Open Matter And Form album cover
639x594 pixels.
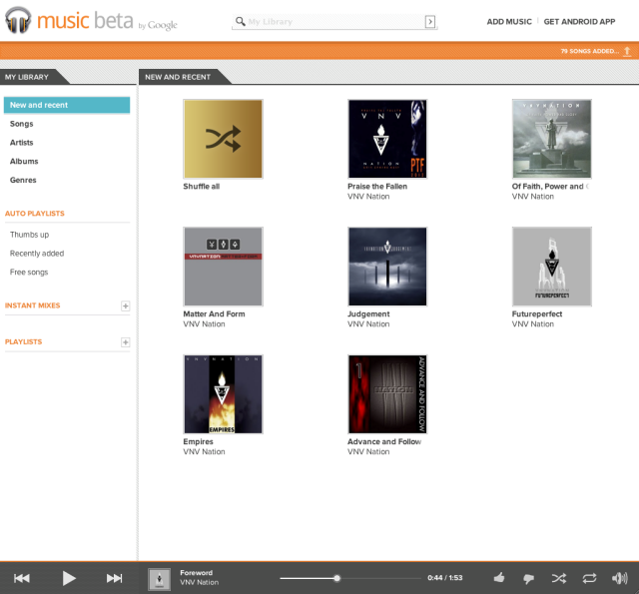[223, 267]
